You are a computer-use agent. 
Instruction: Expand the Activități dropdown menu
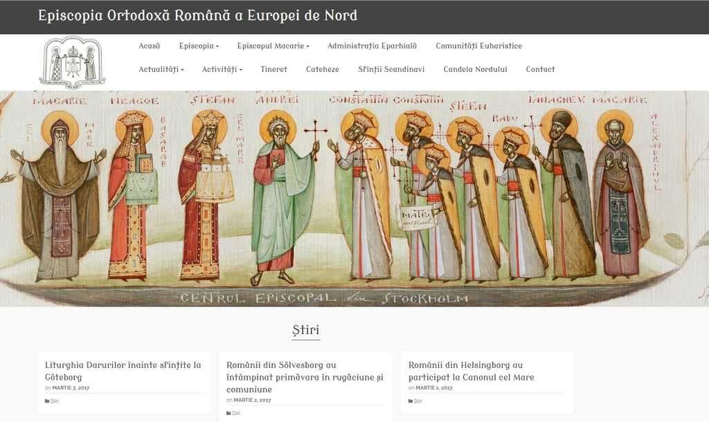pyautogui.click(x=222, y=69)
